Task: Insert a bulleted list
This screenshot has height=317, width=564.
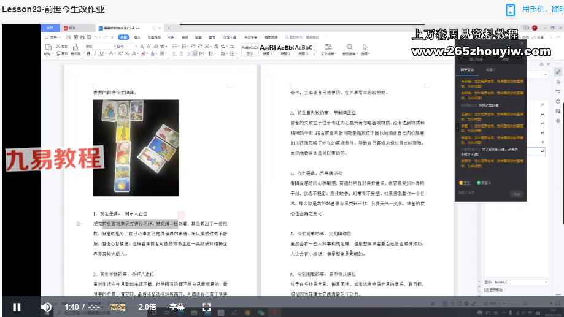Action: (x=174, y=47)
